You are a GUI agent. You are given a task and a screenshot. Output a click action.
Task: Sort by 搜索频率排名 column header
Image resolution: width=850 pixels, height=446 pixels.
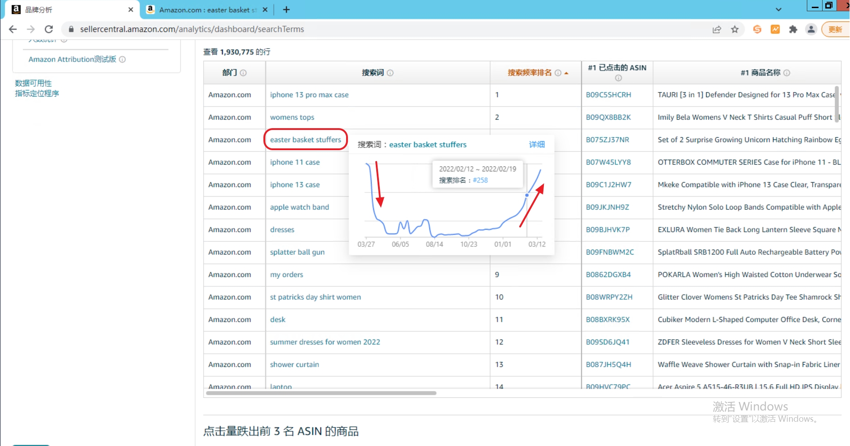click(529, 73)
